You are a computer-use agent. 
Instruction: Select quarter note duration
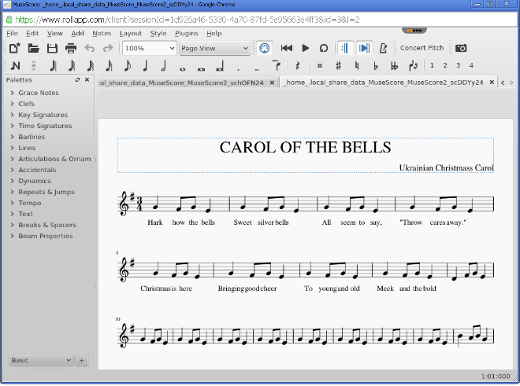click(x=145, y=65)
